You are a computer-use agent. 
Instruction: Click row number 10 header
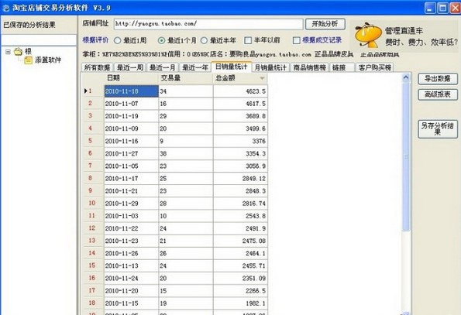(93, 203)
